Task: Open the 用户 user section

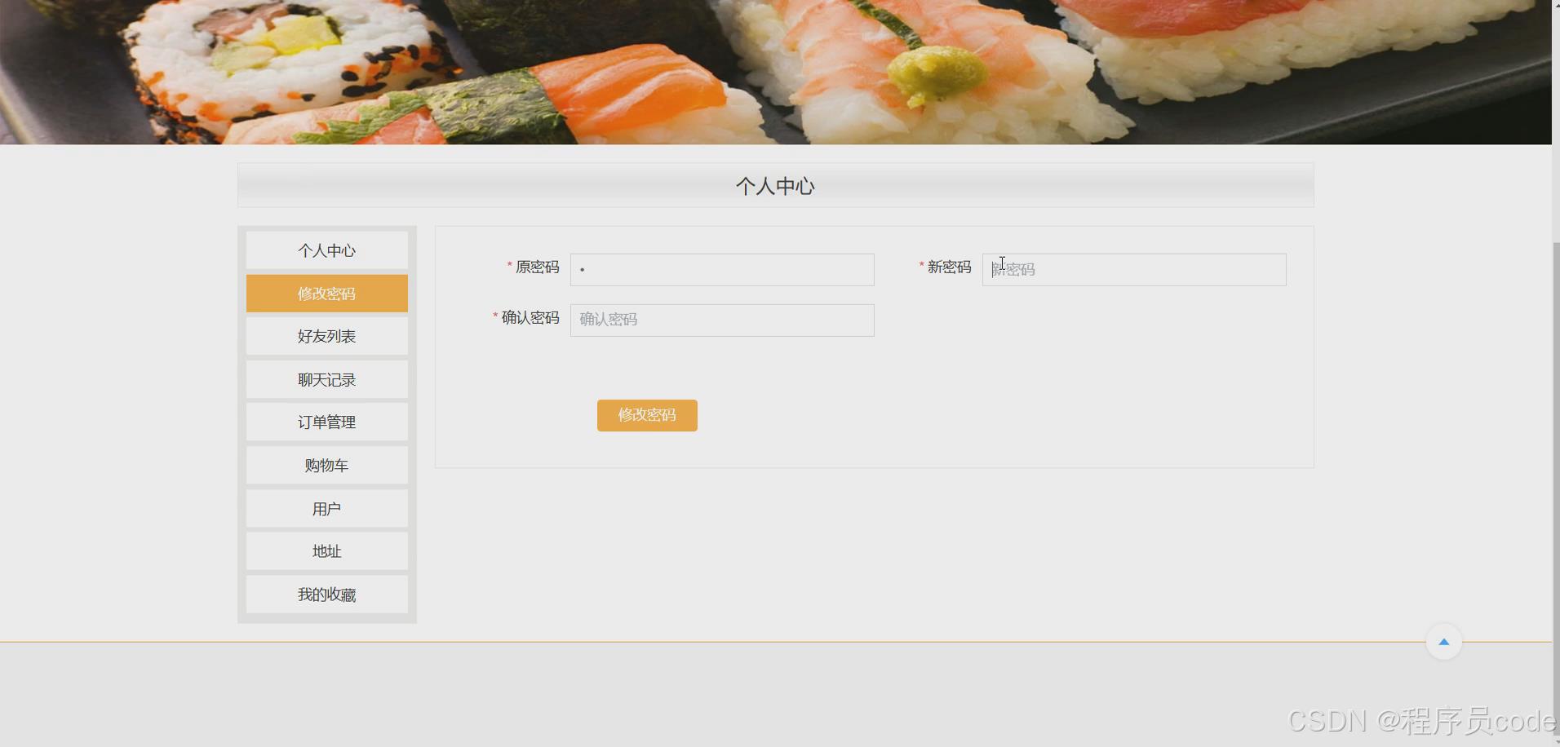Action: [326, 508]
